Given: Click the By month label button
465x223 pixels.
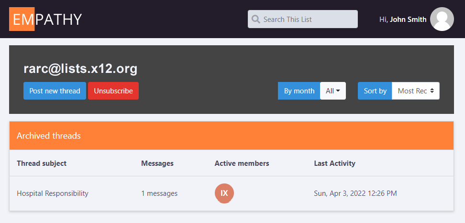Looking at the screenshot, I should [x=299, y=91].
